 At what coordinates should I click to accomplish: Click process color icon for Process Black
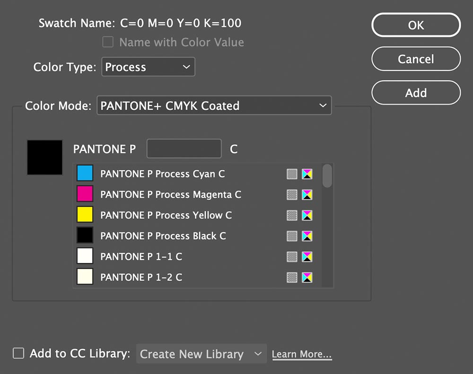[292, 236]
